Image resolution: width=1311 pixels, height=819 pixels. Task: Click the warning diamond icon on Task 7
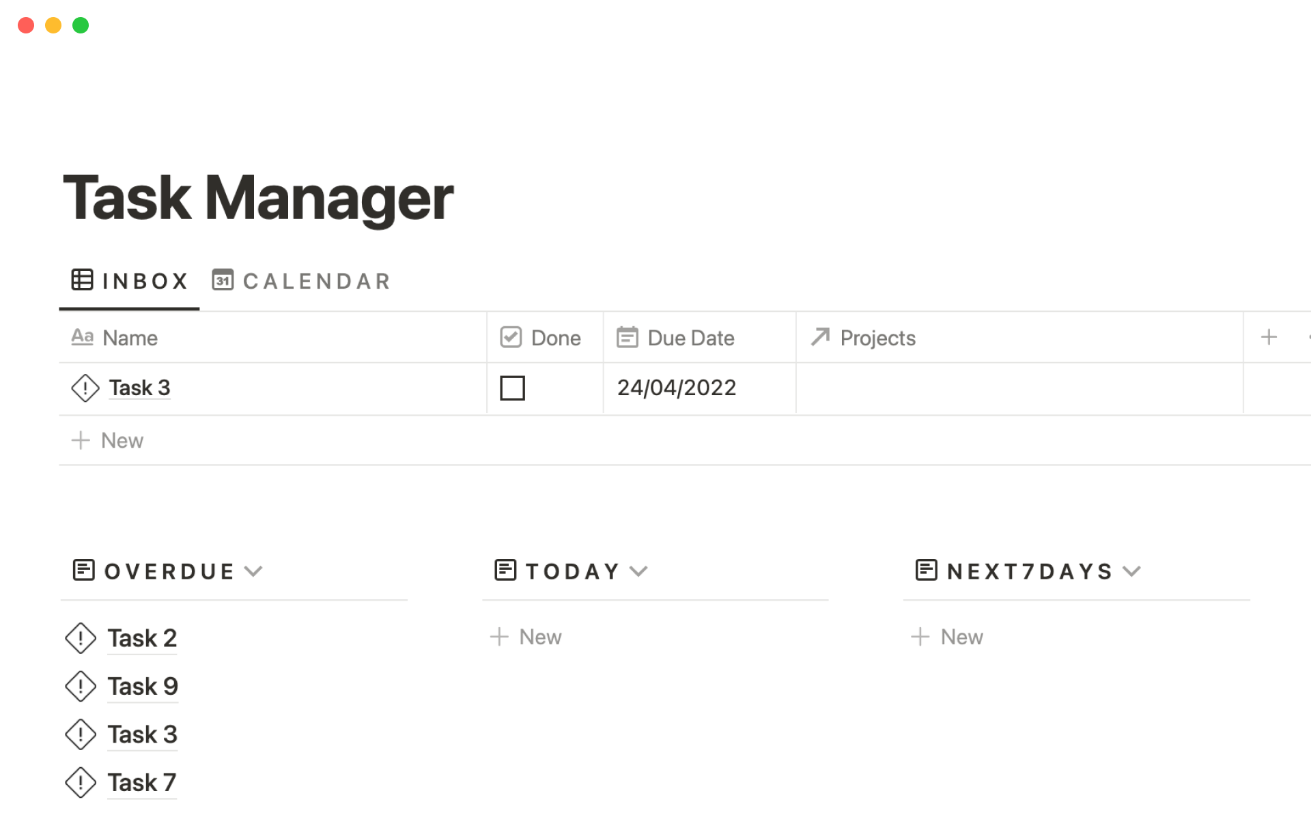coord(82,782)
